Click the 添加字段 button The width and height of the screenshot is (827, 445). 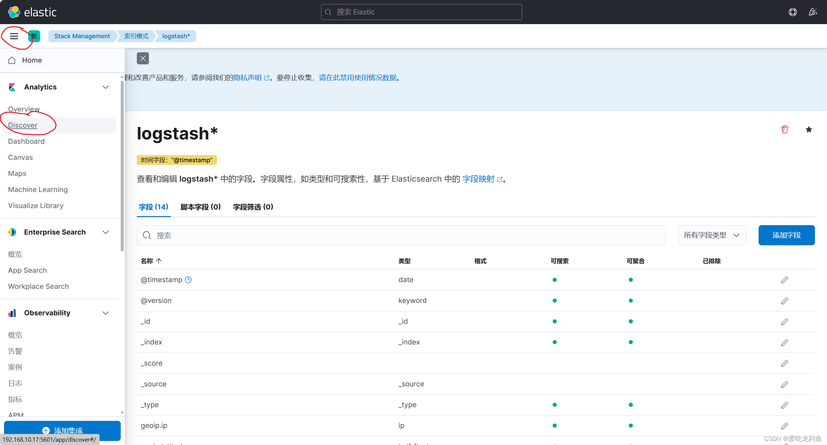coord(786,235)
